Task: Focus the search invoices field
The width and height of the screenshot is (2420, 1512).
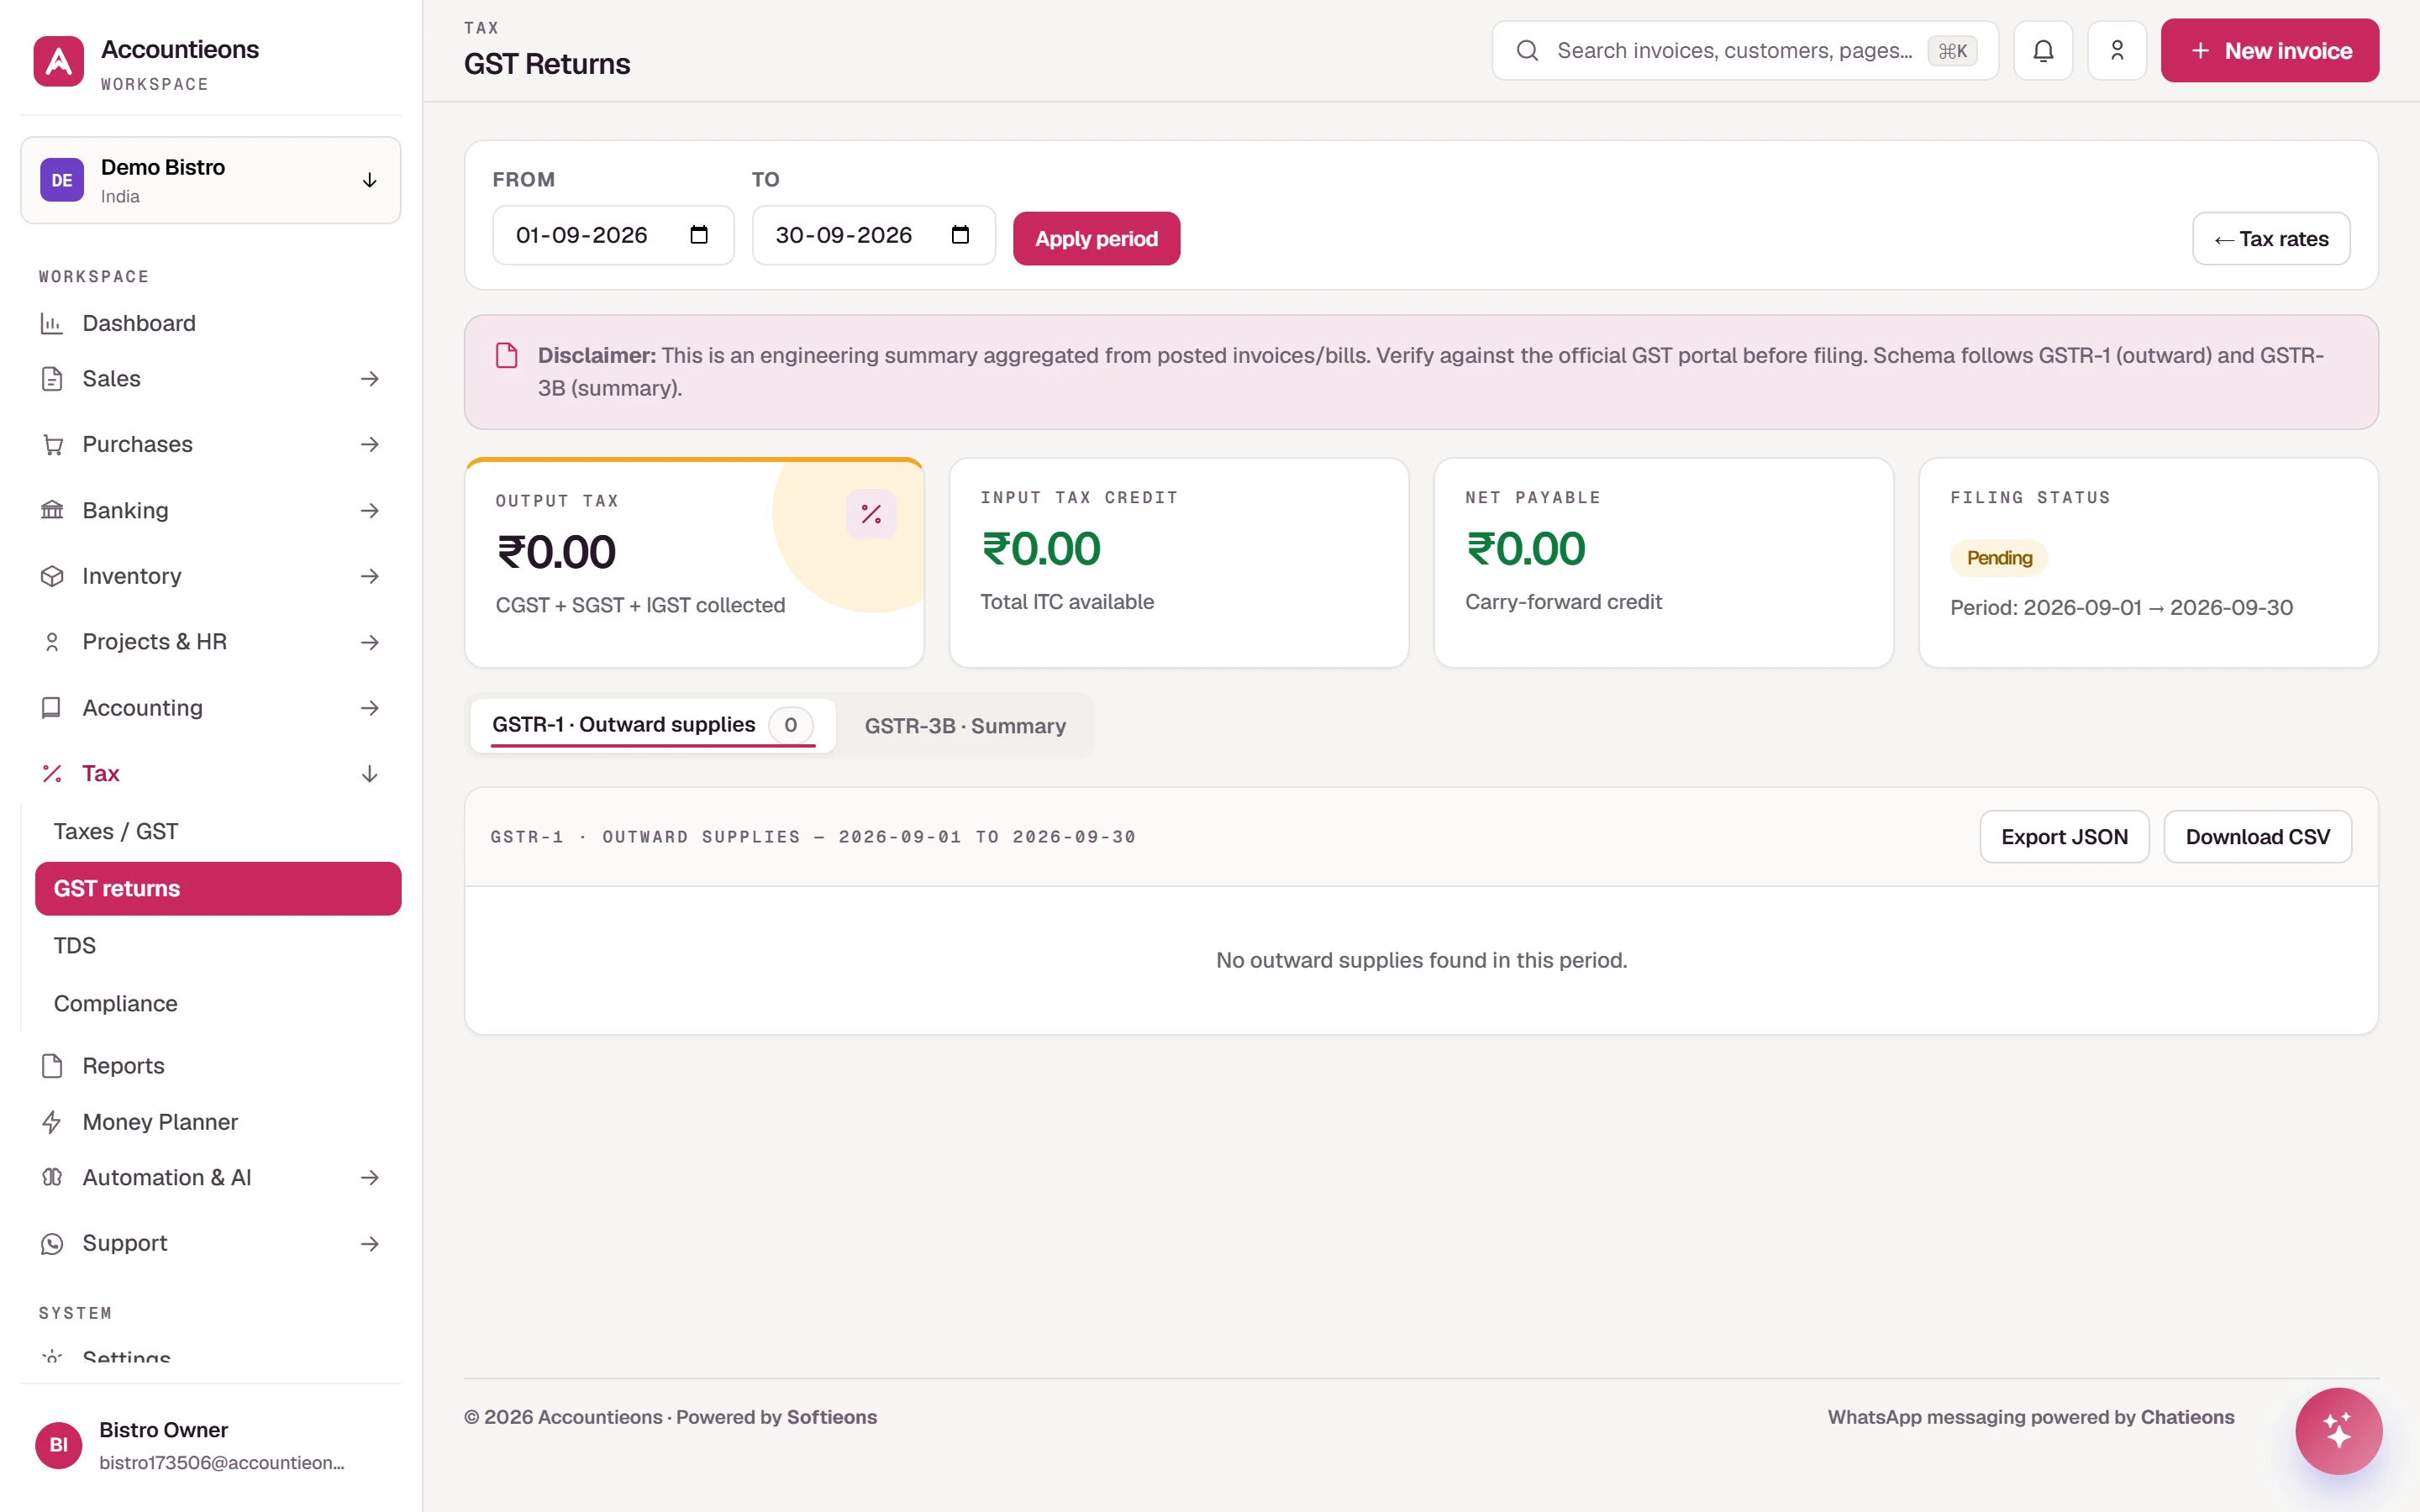Action: [1744, 51]
